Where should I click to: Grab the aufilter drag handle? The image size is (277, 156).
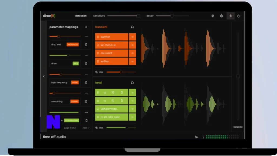[98, 61]
